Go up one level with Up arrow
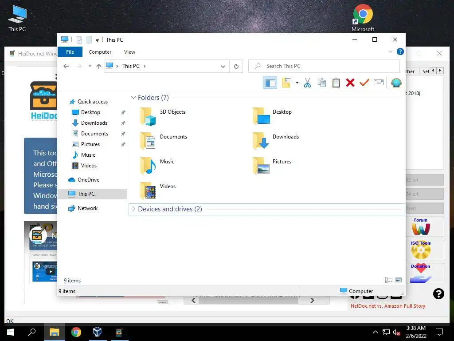The image size is (454, 341). tap(99, 67)
